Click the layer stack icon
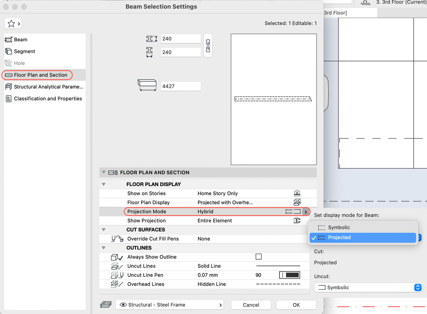This screenshot has height=314, width=427. 106,305
